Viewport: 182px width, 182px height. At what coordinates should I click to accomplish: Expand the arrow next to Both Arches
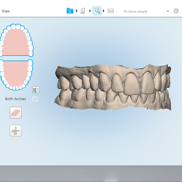coord(35,99)
